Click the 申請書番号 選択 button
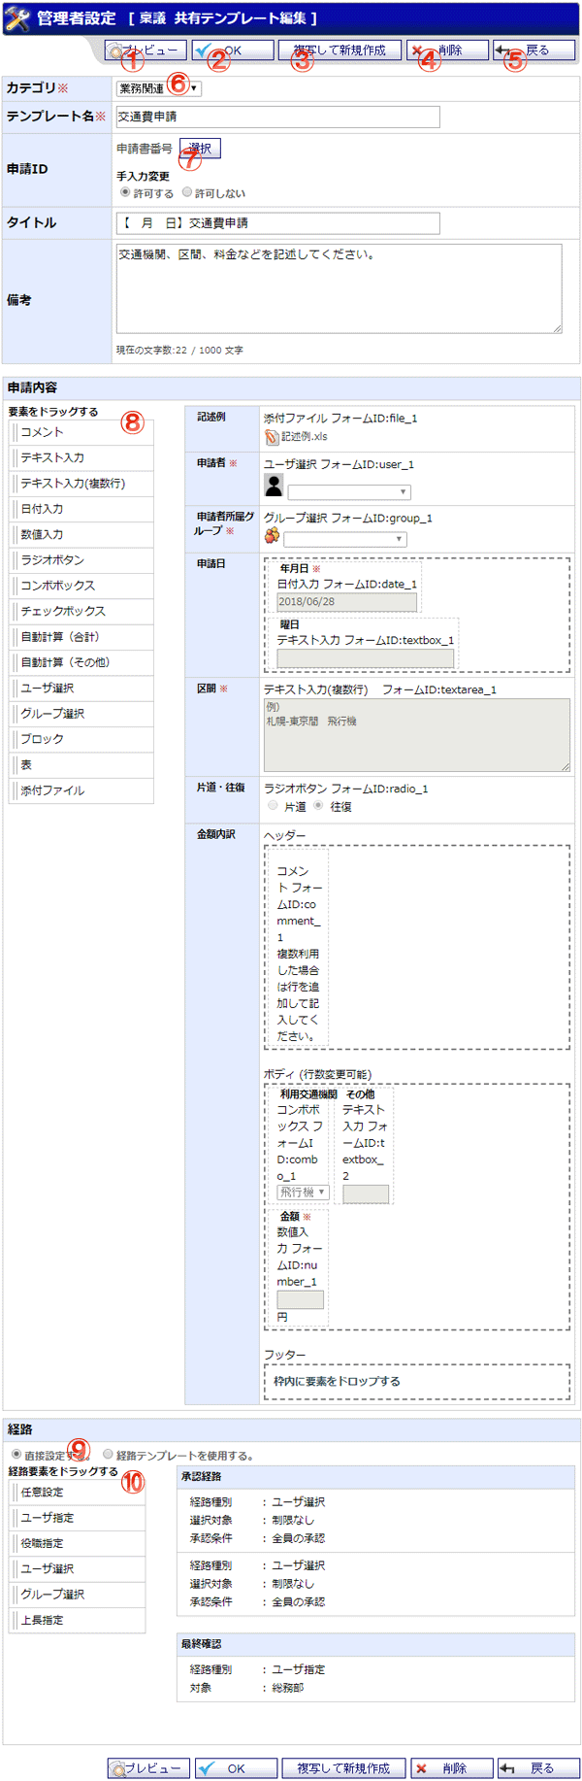This screenshot has height=1781, width=582. (200, 149)
